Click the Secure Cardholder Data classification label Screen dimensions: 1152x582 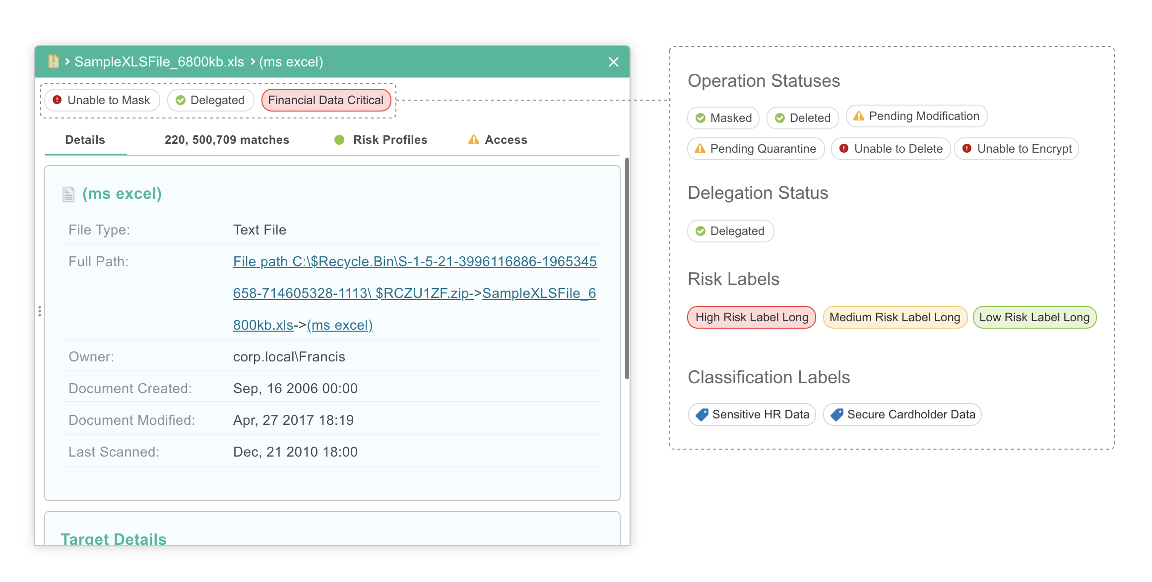click(x=902, y=414)
